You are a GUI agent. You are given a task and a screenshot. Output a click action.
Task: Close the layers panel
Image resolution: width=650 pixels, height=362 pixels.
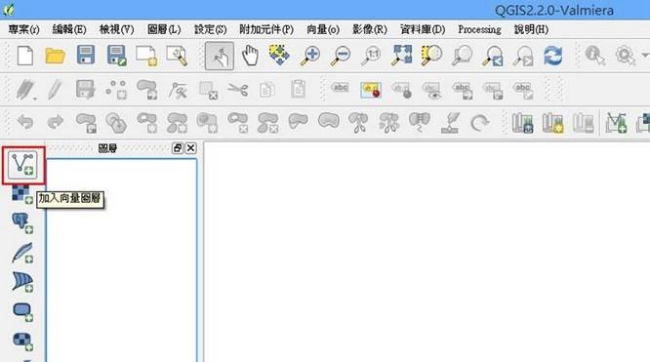pyautogui.click(x=190, y=148)
